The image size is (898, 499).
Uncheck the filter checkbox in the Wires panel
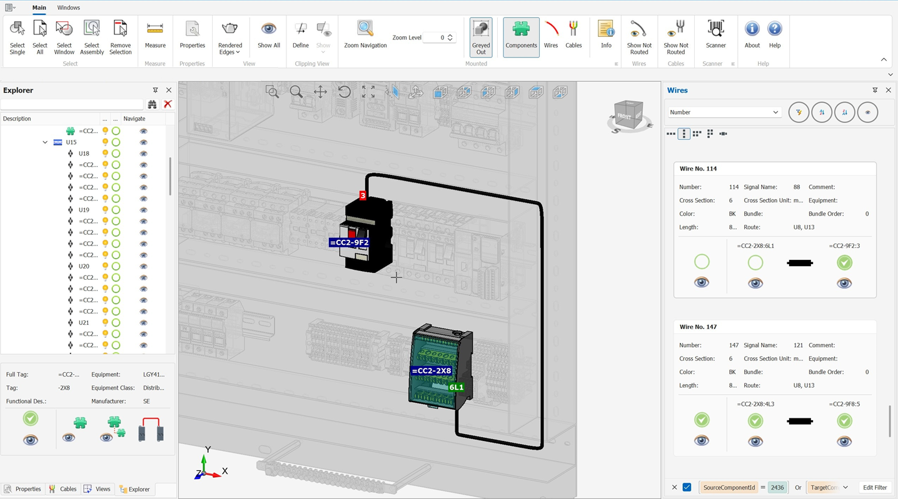click(x=687, y=487)
